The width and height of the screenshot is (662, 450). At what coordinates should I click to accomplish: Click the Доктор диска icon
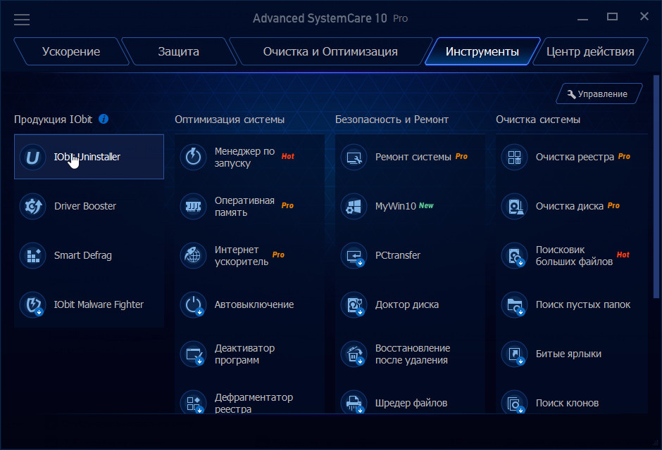coord(354,304)
